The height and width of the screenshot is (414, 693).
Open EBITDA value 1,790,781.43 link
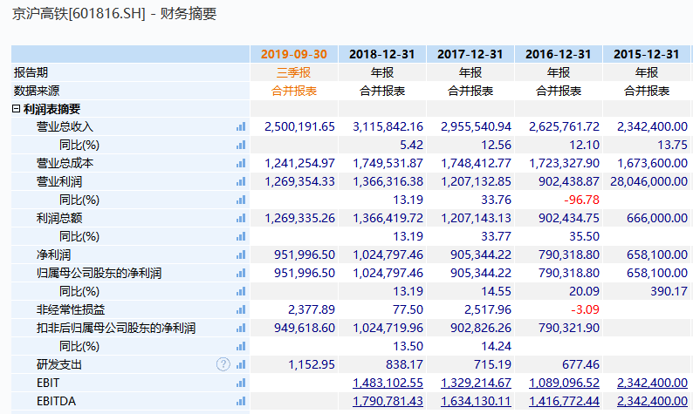[x=388, y=402]
